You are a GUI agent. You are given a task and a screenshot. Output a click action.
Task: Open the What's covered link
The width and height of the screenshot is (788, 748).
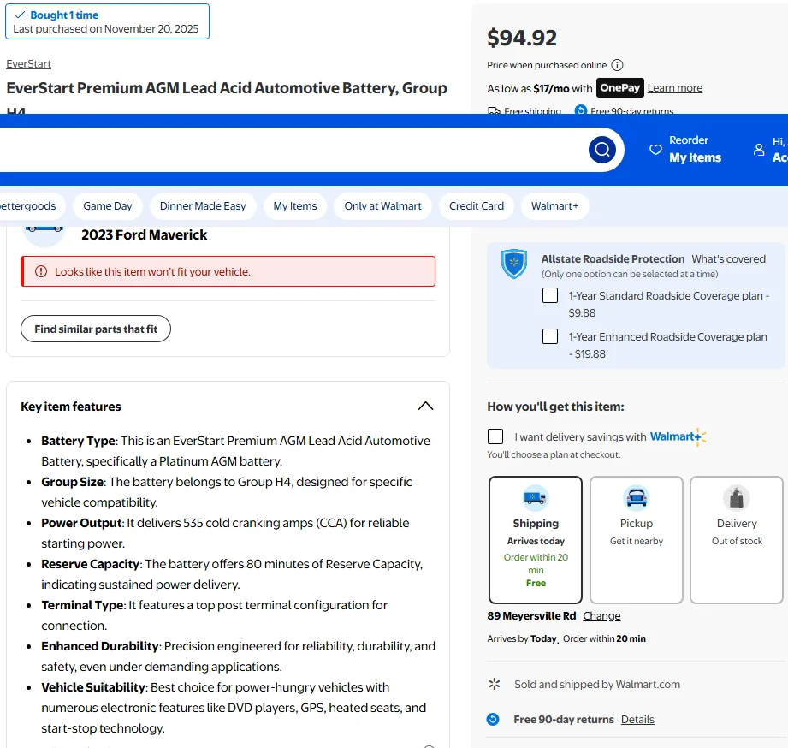tap(728, 258)
